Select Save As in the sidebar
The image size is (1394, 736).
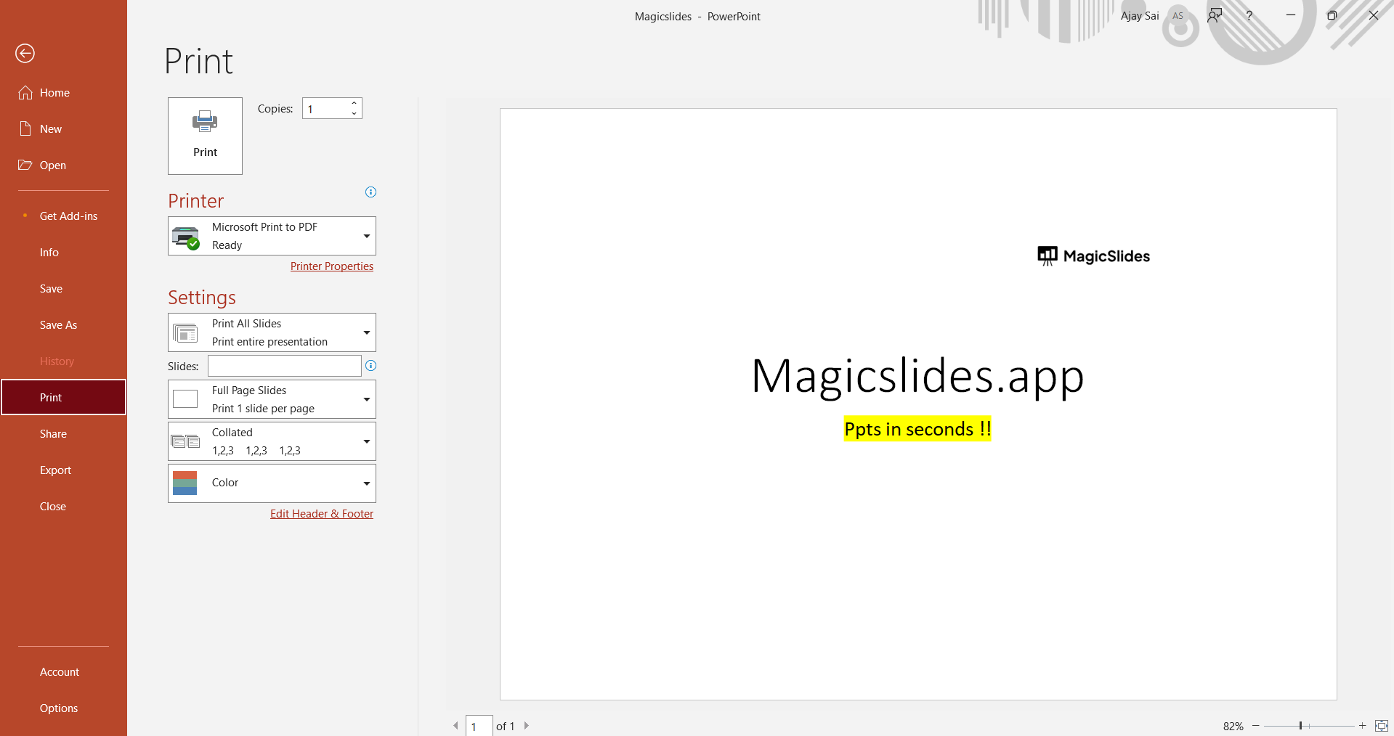click(58, 325)
